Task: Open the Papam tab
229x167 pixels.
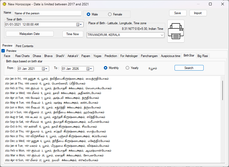Action: pos(86,56)
